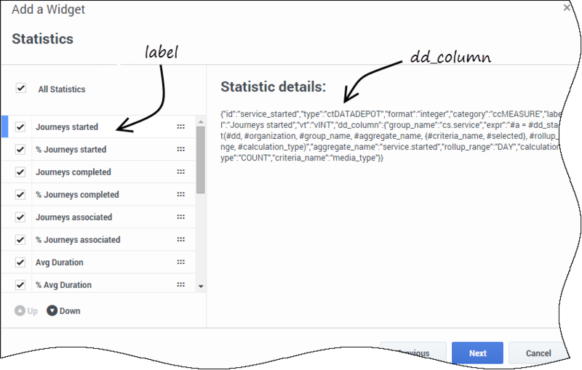Click drag handle for Journeys completed row
This screenshot has height=370, width=582.
pyautogui.click(x=180, y=172)
